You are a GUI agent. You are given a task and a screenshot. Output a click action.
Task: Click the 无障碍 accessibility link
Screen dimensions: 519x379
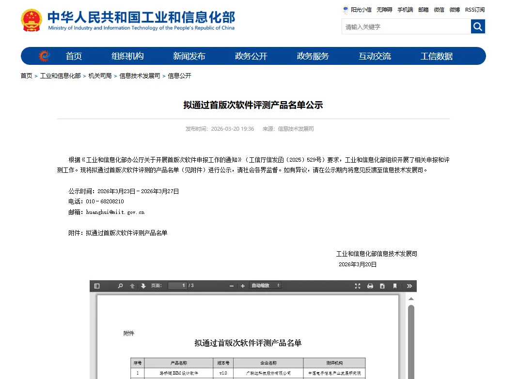point(384,10)
